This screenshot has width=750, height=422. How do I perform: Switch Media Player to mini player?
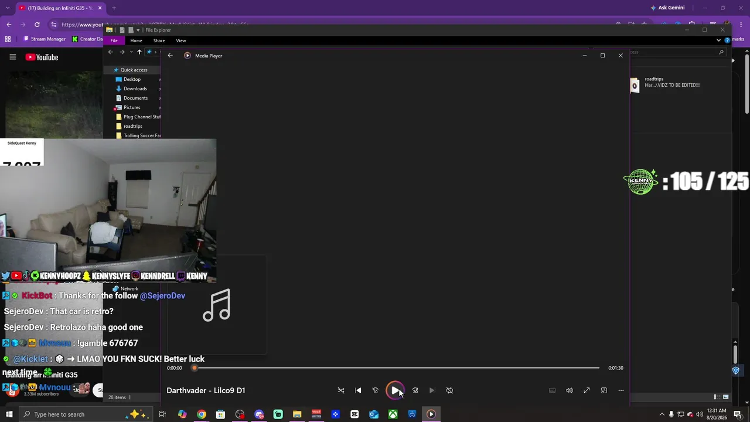click(x=604, y=390)
